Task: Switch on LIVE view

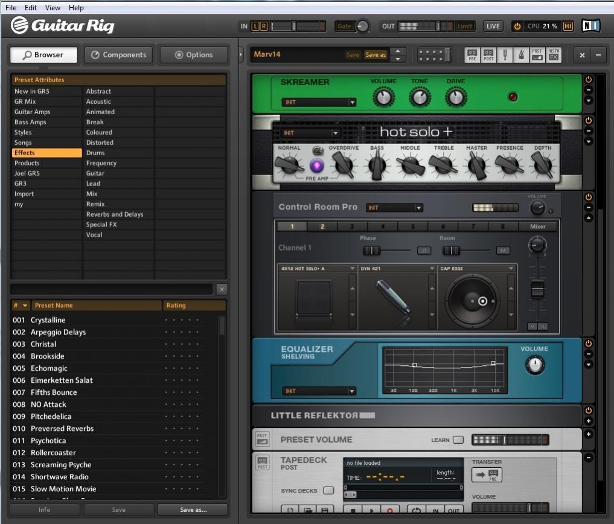Action: pyautogui.click(x=493, y=26)
